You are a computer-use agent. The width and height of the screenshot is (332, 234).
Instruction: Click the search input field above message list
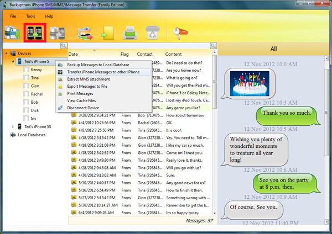click(139, 45)
